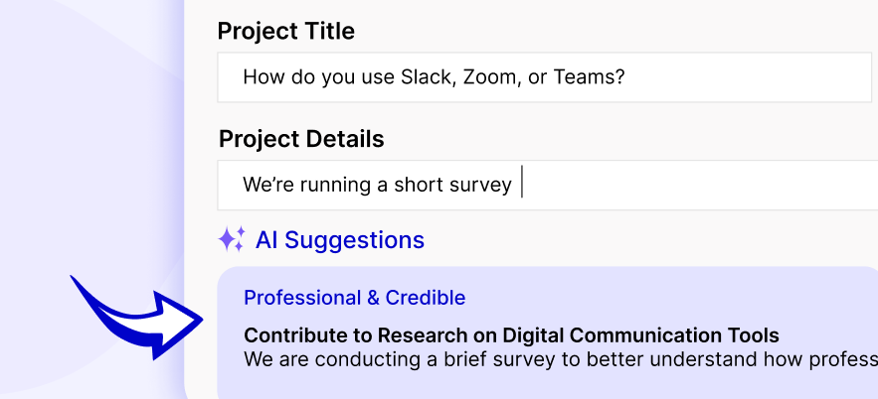The image size is (878, 399).
Task: Click the AI Suggestions heading text
Action: (x=340, y=239)
